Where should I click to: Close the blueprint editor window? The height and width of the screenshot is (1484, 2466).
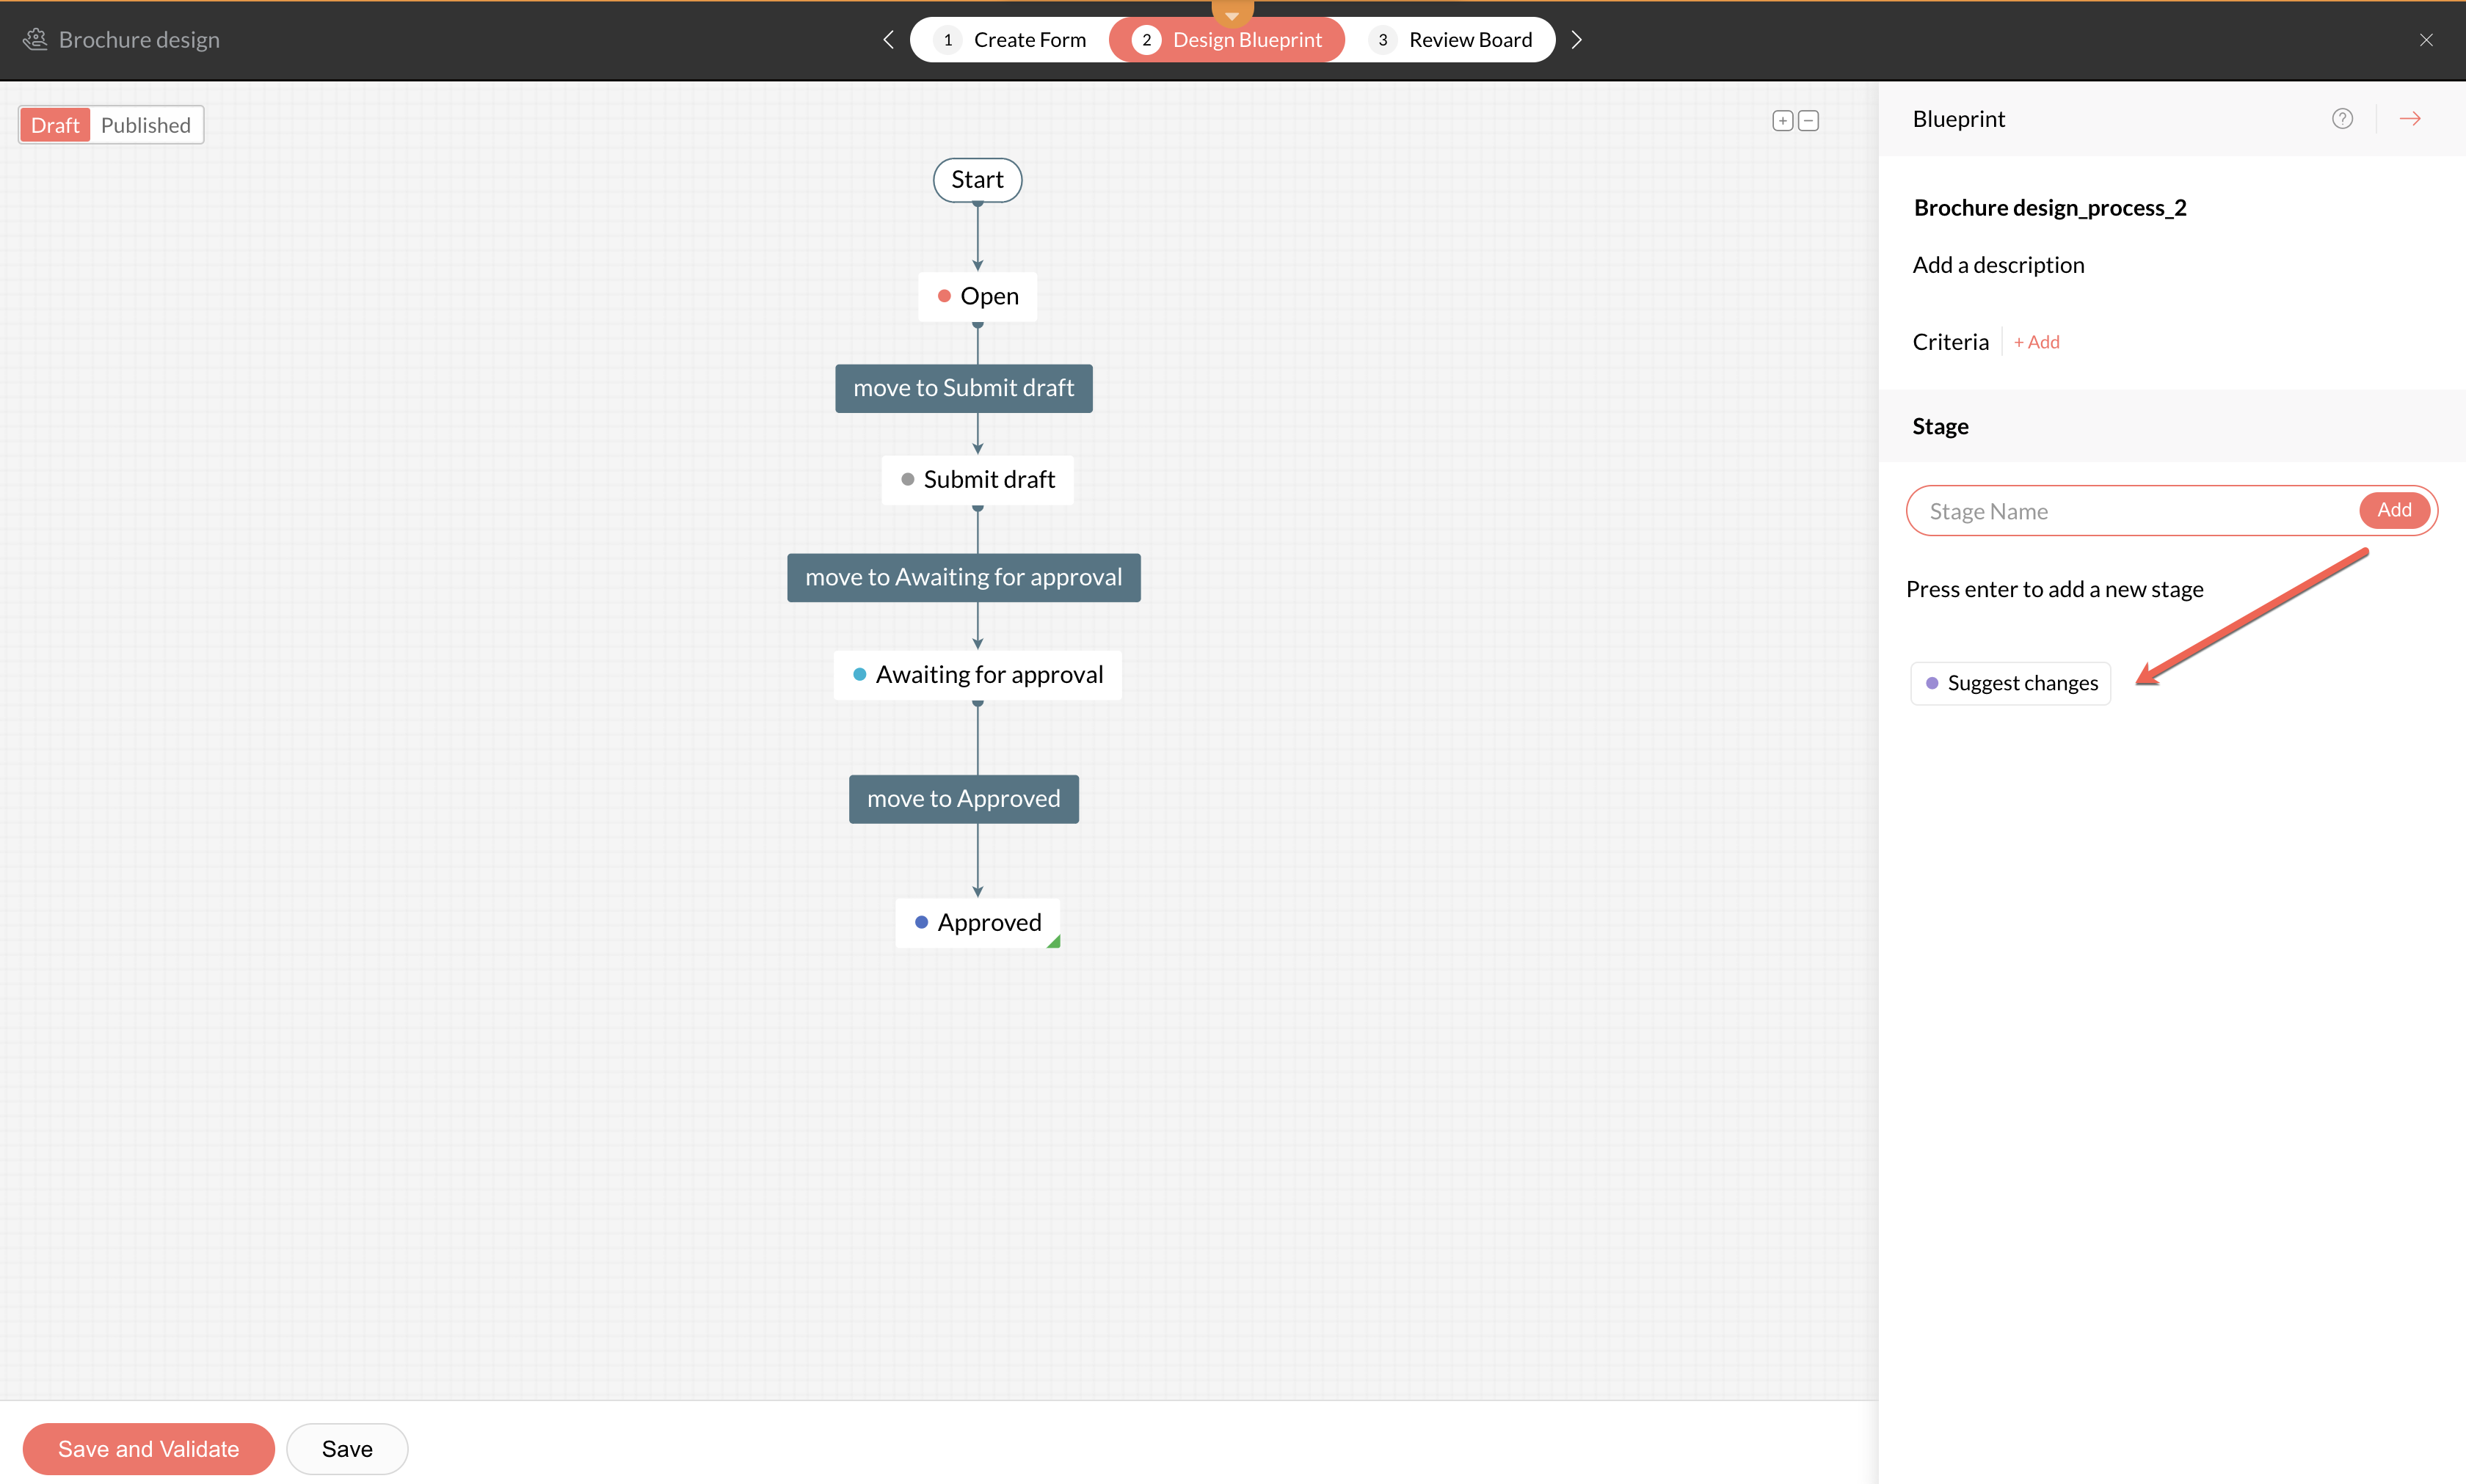[x=2426, y=40]
